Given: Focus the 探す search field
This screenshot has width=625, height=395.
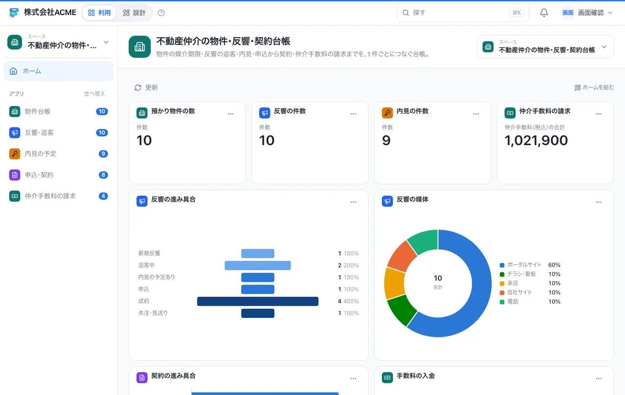Looking at the screenshot, I should pos(463,13).
